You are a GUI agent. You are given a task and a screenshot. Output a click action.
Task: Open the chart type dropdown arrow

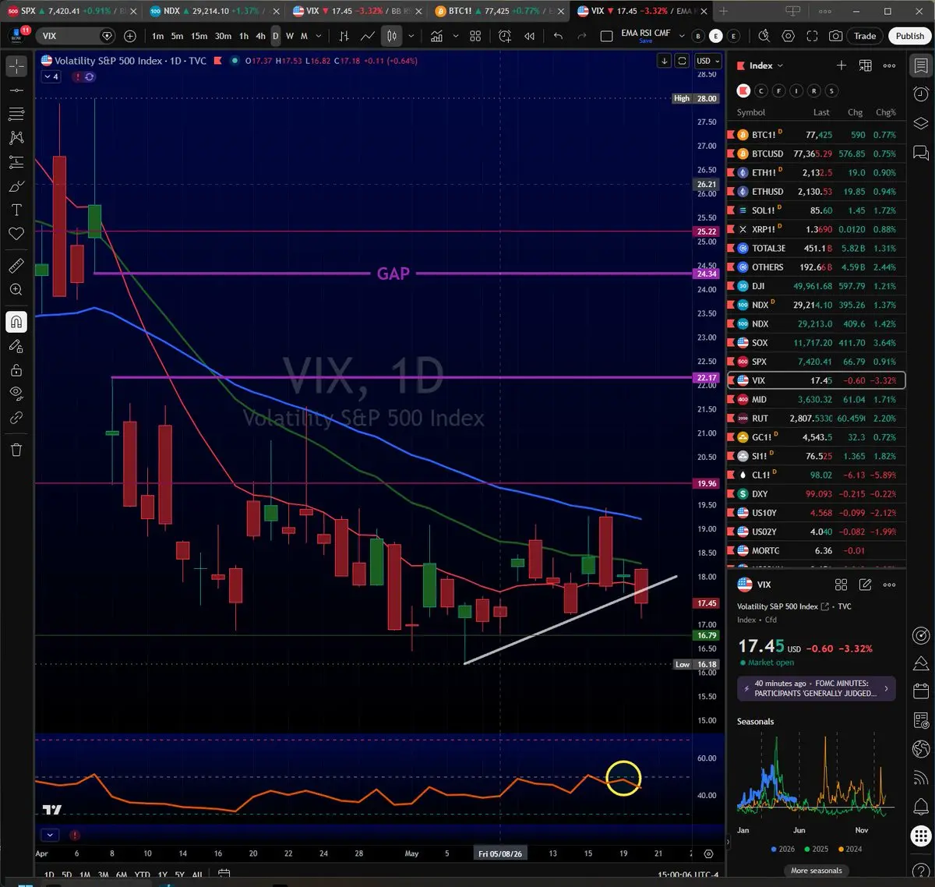point(411,36)
